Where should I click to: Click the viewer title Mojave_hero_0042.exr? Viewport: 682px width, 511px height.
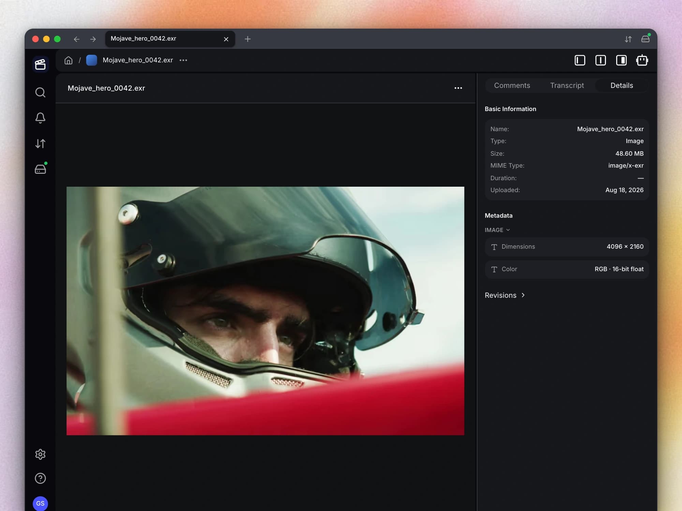coord(106,88)
